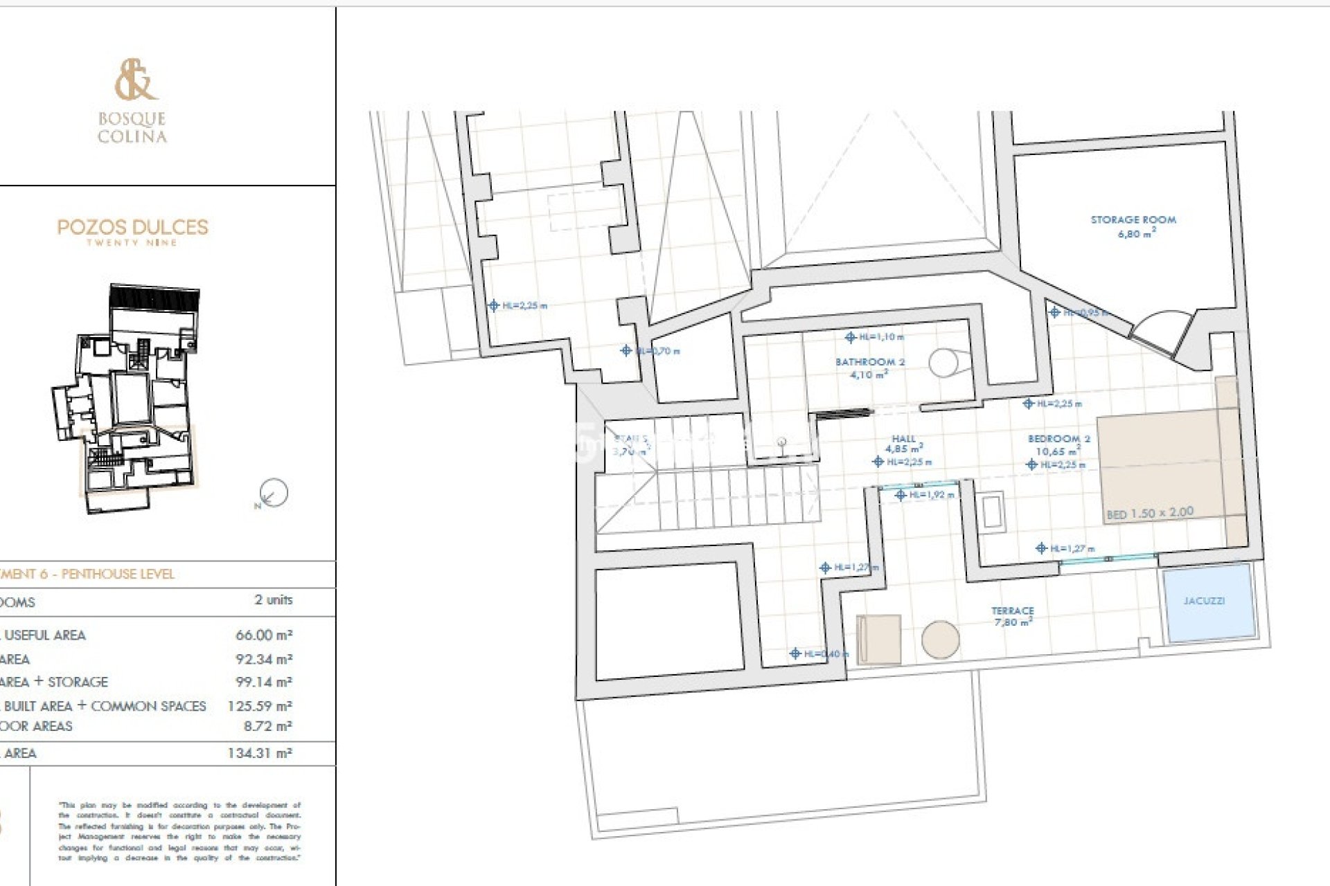1330x886 pixels.
Task: Click the beige armchair on the terrace
Action: tap(878, 640)
